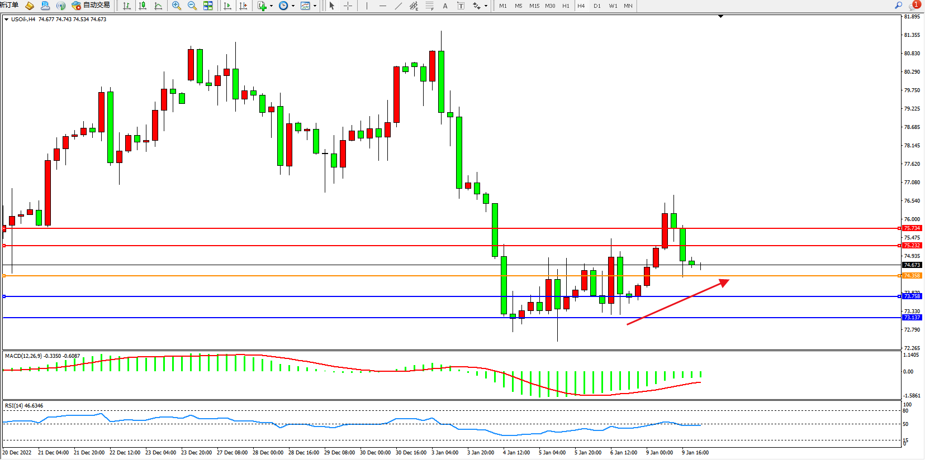
Task: Select the Crosshair tool
Action: [348, 6]
